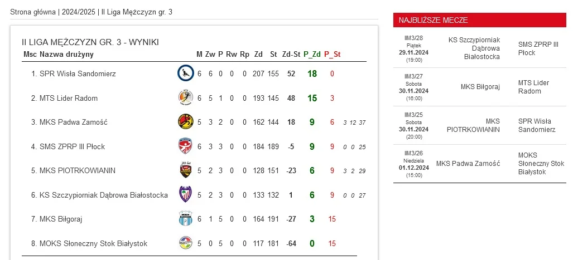Click the MKS Biłgoraj team logo
This screenshot has height=260, width=573.
[185, 219]
